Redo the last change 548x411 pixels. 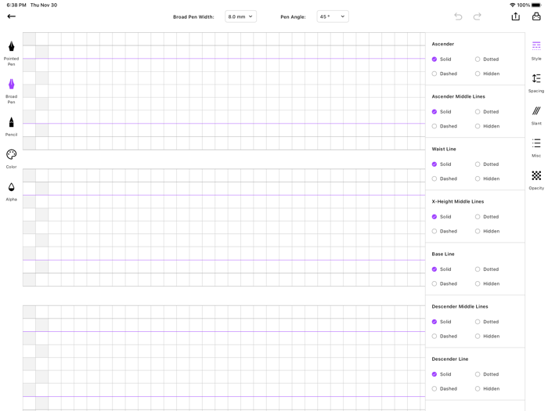477,16
